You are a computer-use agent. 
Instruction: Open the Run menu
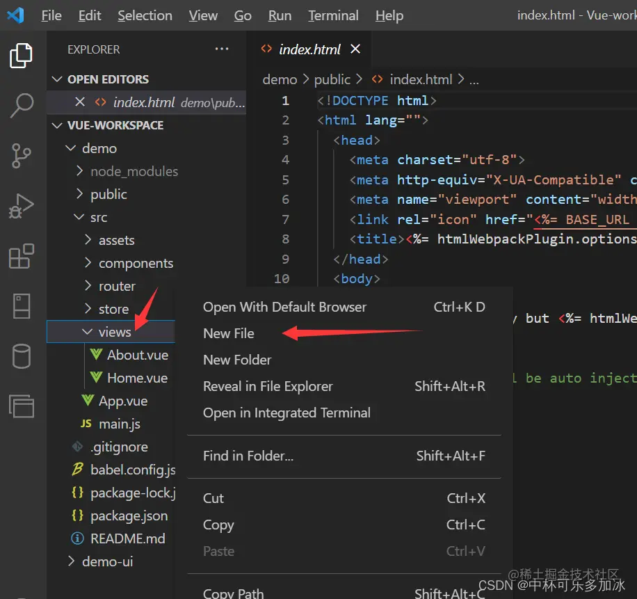click(x=280, y=15)
